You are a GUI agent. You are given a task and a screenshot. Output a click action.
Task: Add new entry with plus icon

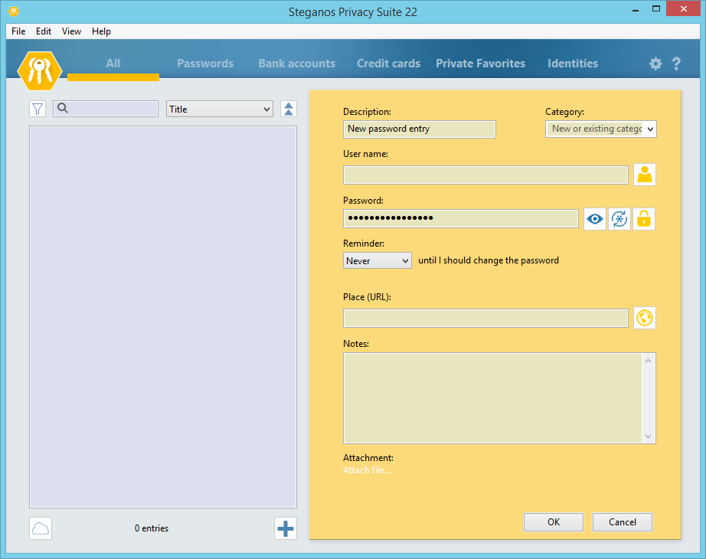(286, 528)
